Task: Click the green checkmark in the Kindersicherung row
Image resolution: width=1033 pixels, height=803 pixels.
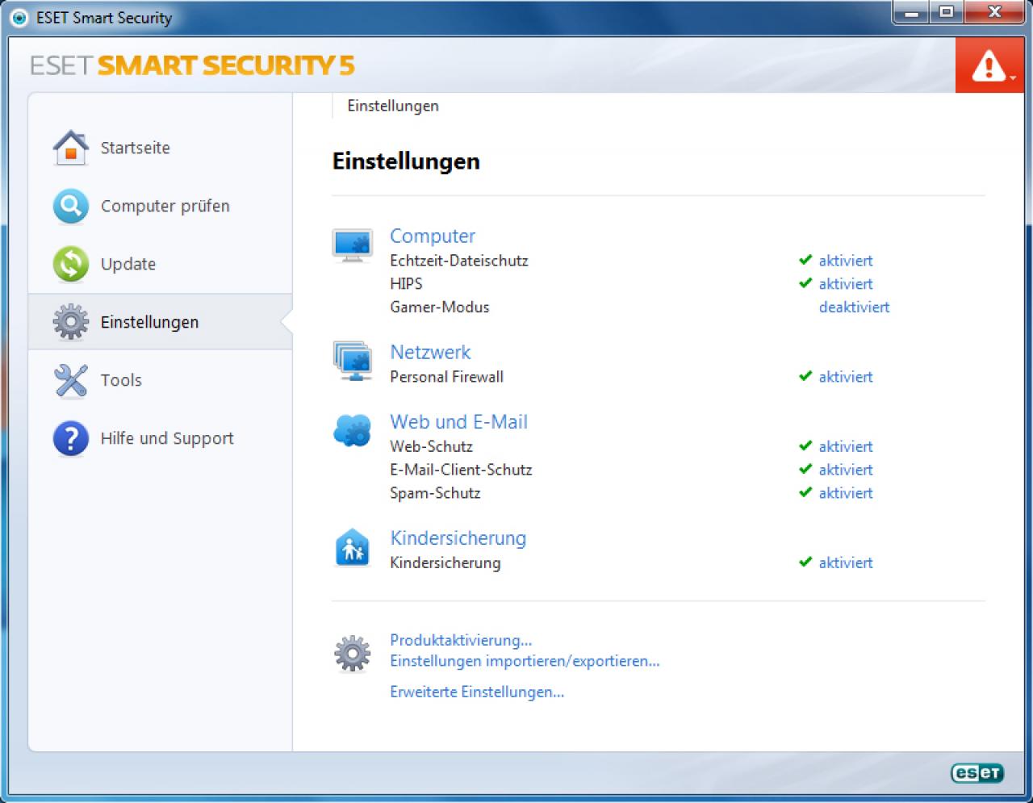Action: tap(805, 562)
